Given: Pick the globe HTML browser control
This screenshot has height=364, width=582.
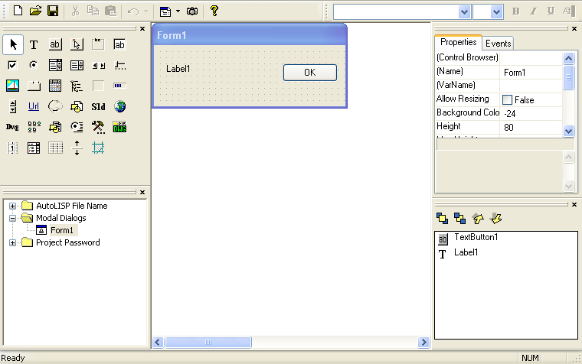Looking at the screenshot, I should coord(119,107).
